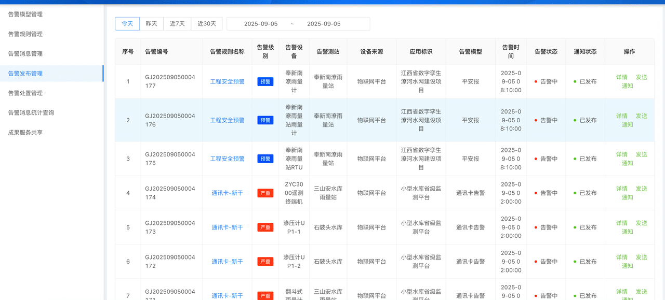Image resolution: width=665 pixels, height=300 pixels.
Task: Click the red 严重 tag in row 6
Action: pos(265,262)
